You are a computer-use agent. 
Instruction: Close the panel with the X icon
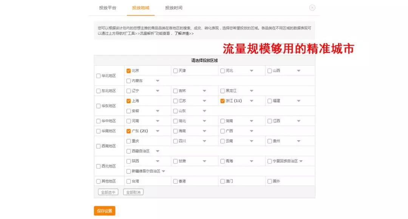[x=312, y=8]
